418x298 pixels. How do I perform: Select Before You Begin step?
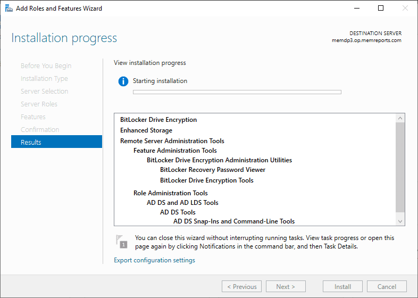(46, 66)
